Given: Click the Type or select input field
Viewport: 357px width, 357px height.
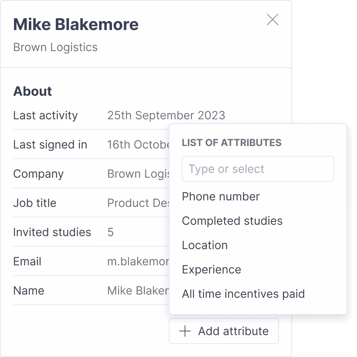Looking at the screenshot, I should point(258,169).
